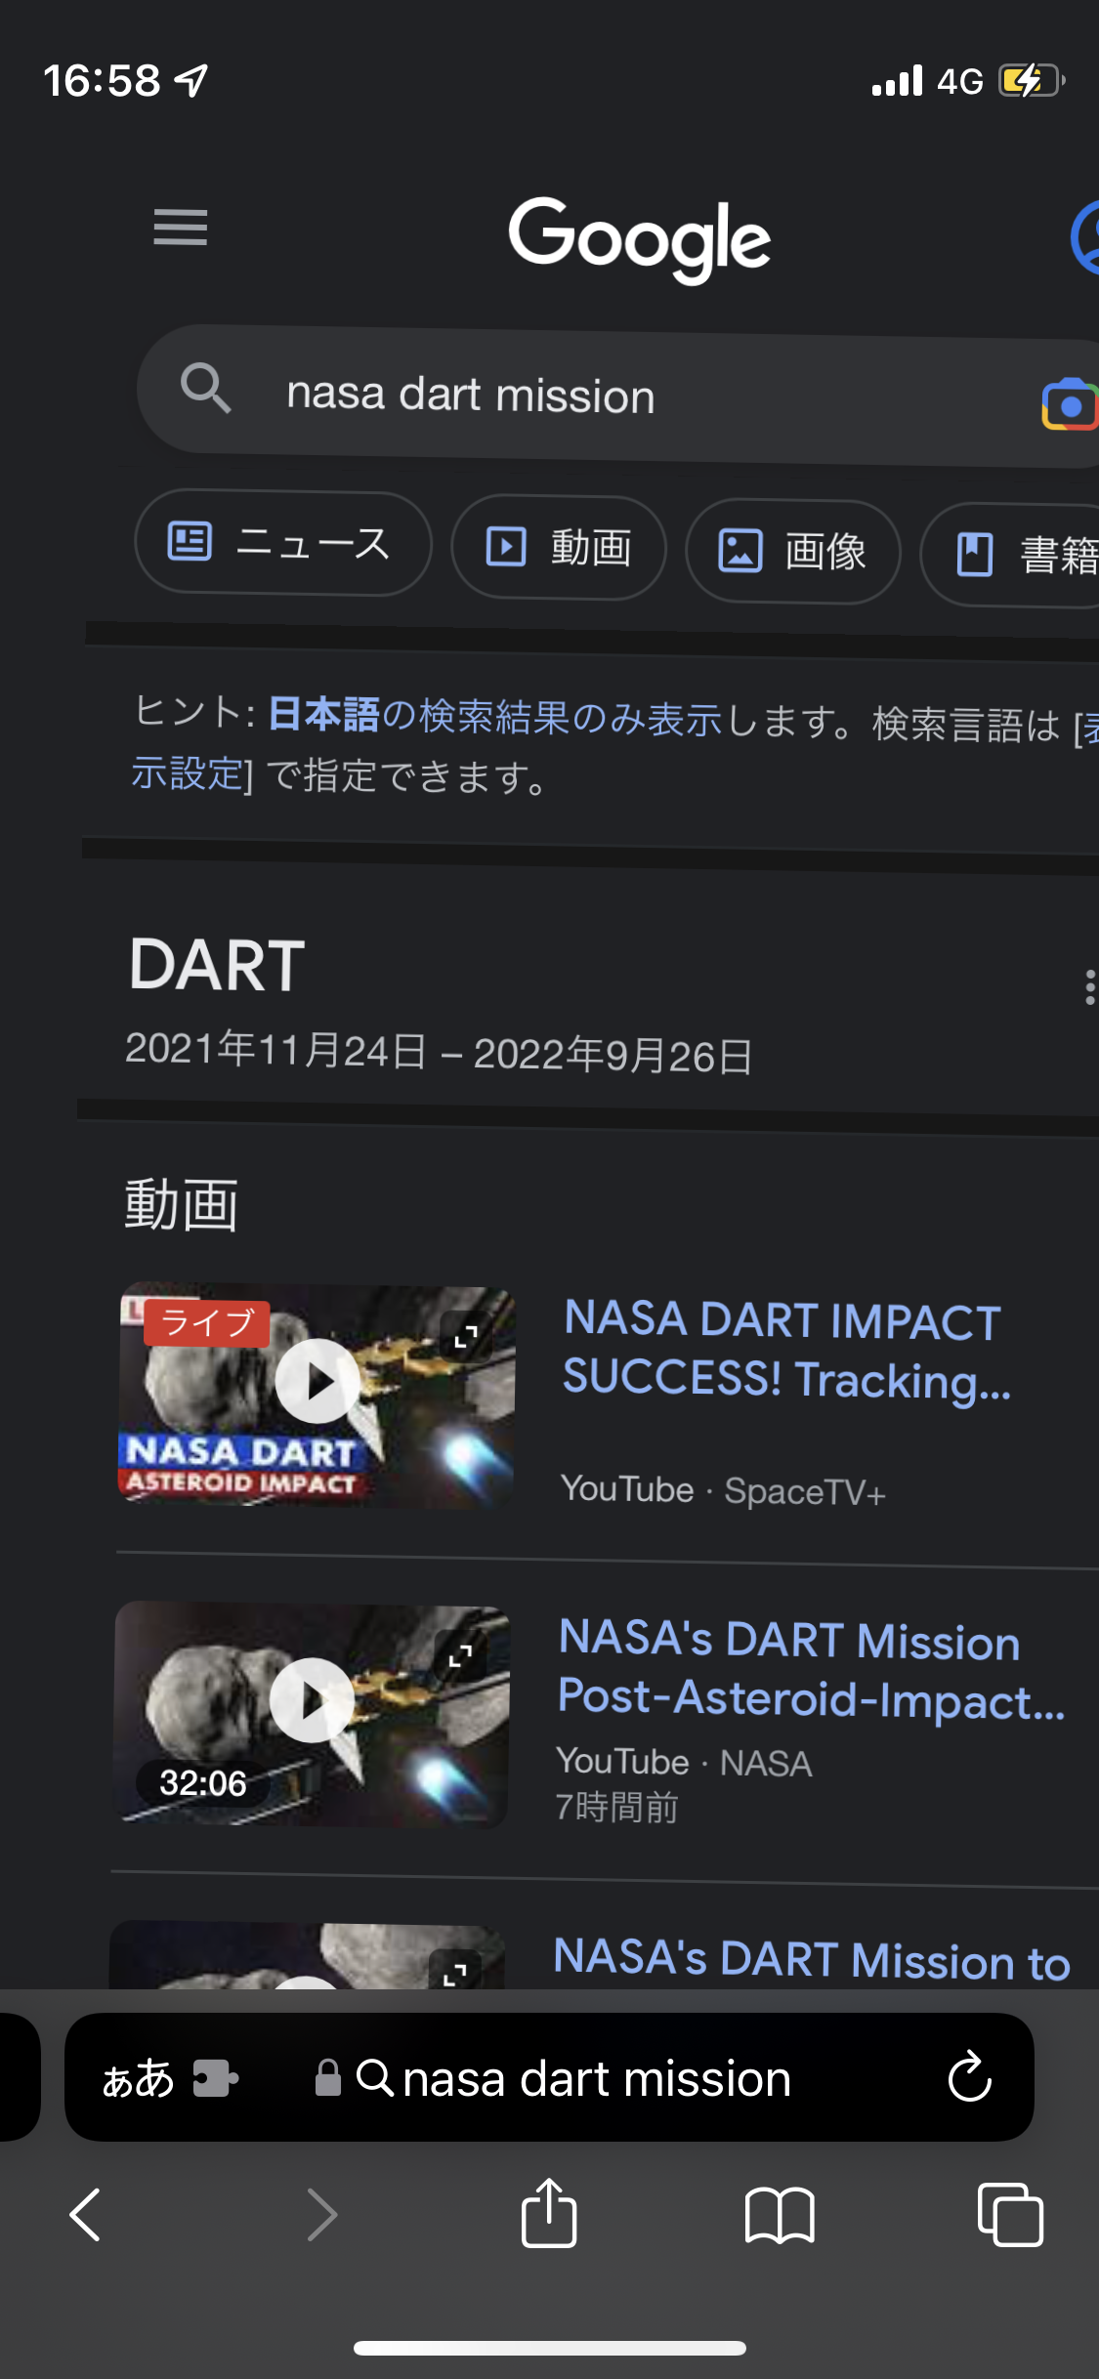
Task: Tap the cellular signal bars
Action: pyautogui.click(x=897, y=80)
